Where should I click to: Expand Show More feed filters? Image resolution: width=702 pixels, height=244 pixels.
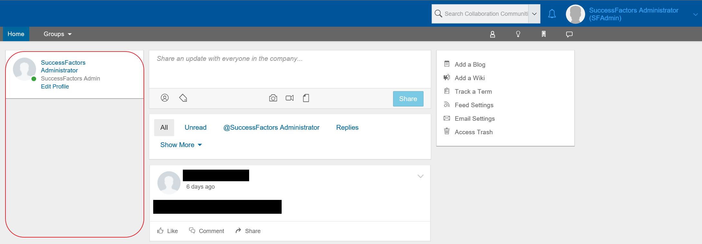181,145
